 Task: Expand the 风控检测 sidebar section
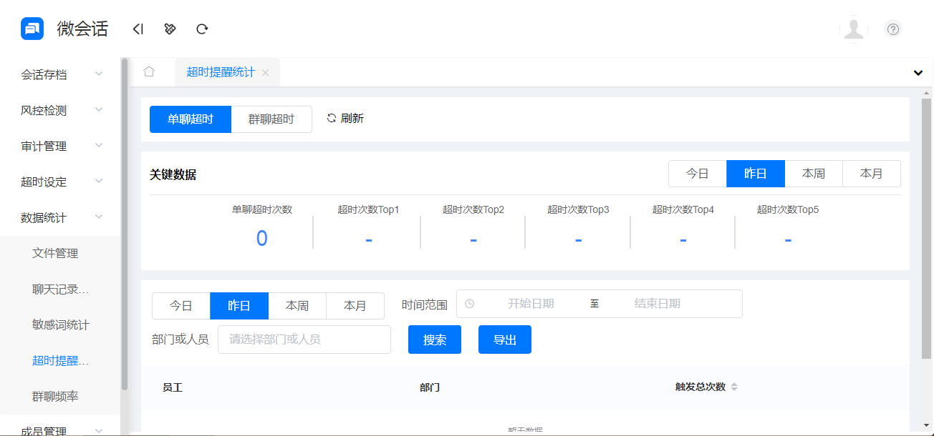tap(43, 109)
